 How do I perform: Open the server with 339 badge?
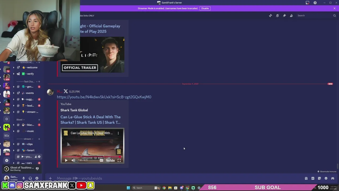pos(7,77)
